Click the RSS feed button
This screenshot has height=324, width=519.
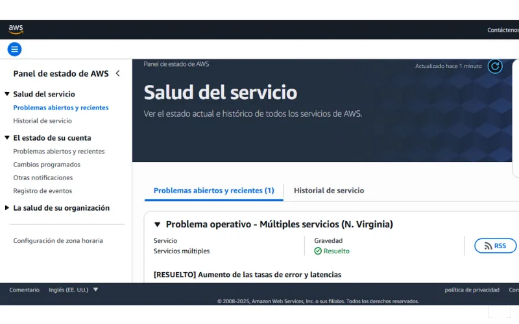[x=495, y=246]
